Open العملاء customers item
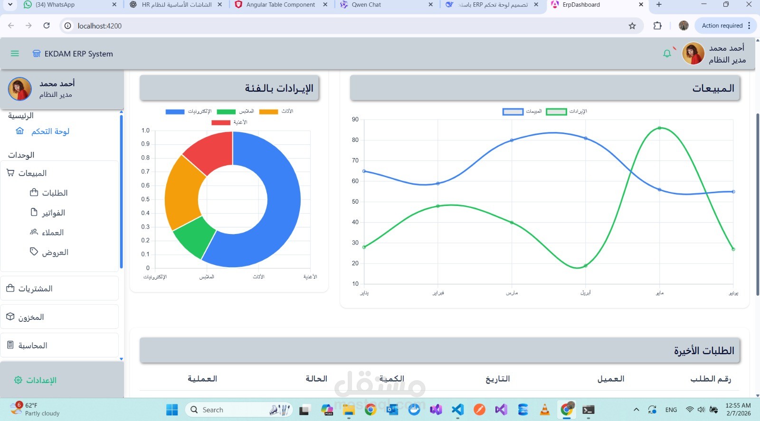The width and height of the screenshot is (760, 421). click(53, 233)
